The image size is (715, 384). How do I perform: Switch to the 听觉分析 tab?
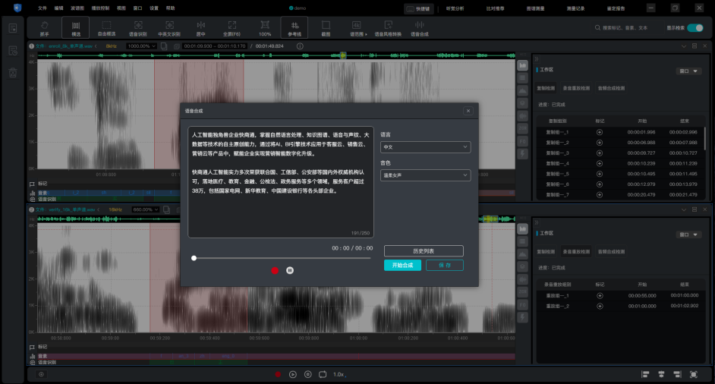(x=455, y=8)
